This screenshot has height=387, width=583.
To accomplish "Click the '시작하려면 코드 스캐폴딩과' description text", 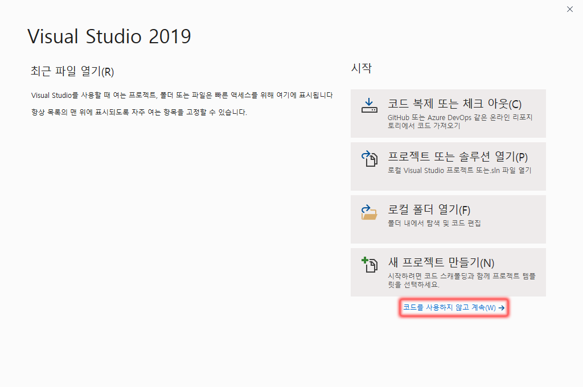I will 462,281.
